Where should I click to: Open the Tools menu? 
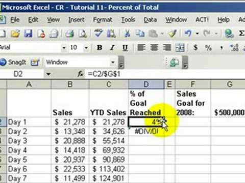click(128, 20)
